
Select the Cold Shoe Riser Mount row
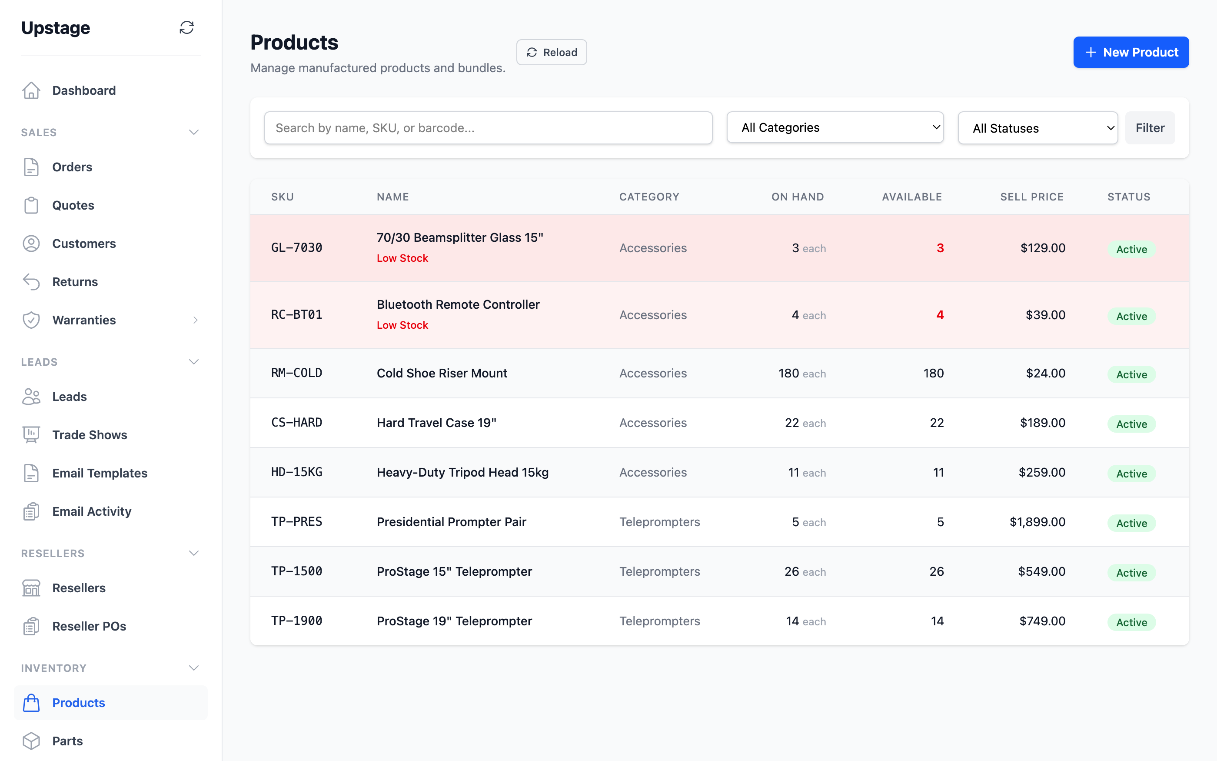[x=719, y=373]
